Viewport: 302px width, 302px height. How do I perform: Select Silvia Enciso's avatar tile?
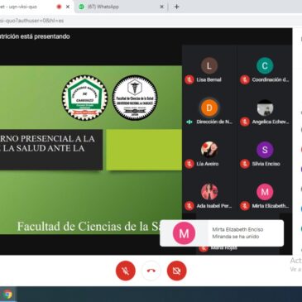265,150
